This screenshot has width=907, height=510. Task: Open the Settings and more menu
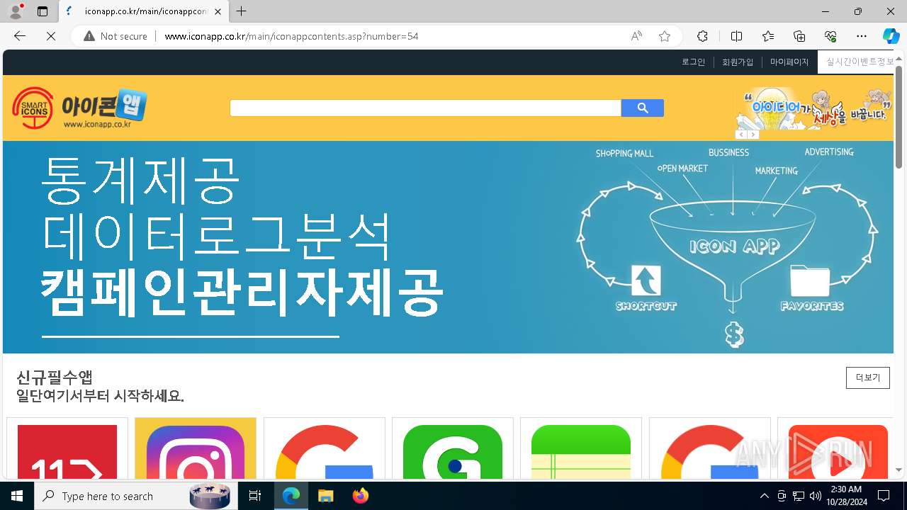862,36
